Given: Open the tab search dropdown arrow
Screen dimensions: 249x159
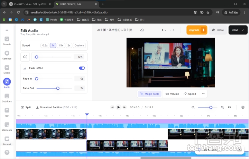Looking at the screenshot, I should click(4, 4).
